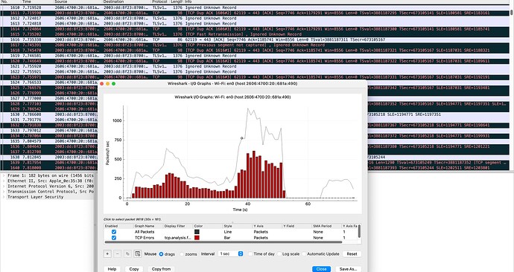Disable the All Packets graph checkbox
The width and height of the screenshot is (514, 272).
114,232
